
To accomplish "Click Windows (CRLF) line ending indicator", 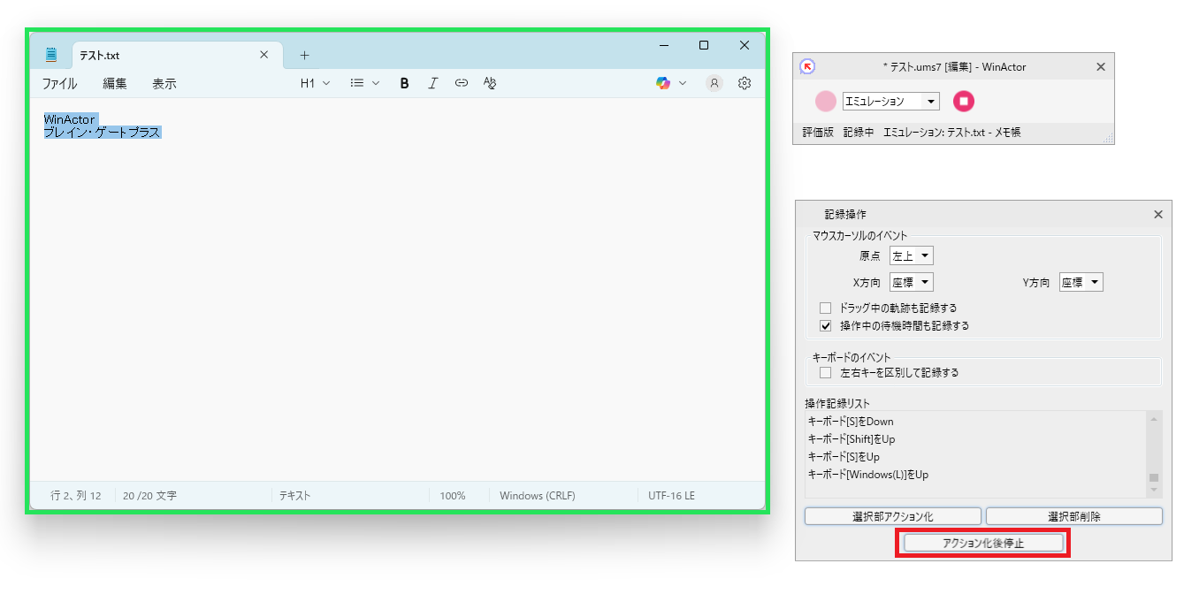I will [x=538, y=496].
